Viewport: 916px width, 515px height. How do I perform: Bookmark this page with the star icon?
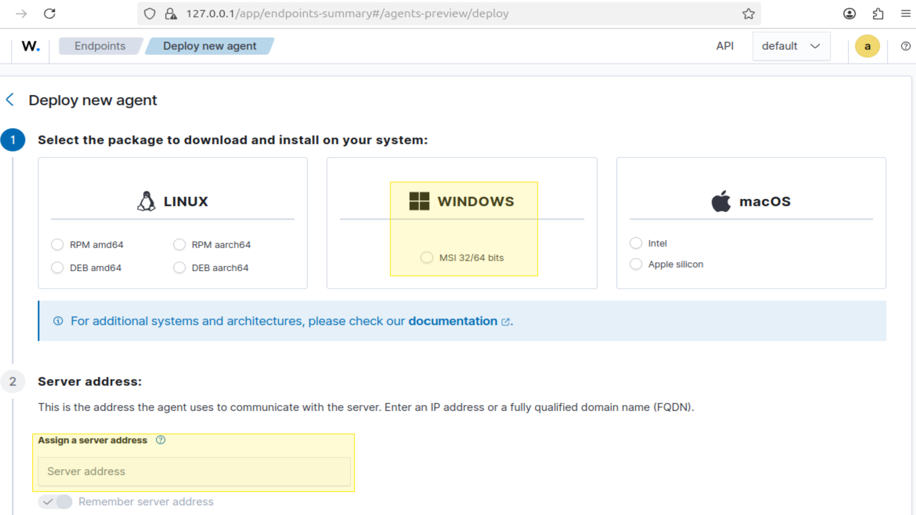(x=748, y=14)
